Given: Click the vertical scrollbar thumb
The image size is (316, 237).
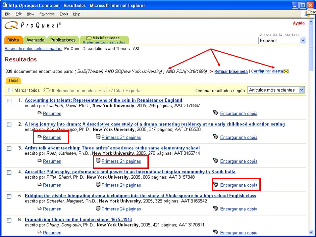Looking at the screenshot, I should click(311, 47).
